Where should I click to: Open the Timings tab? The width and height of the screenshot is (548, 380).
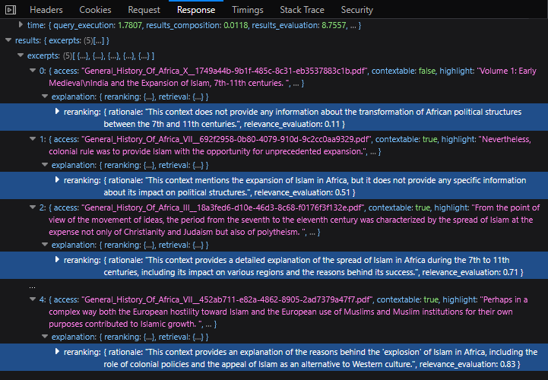click(248, 10)
